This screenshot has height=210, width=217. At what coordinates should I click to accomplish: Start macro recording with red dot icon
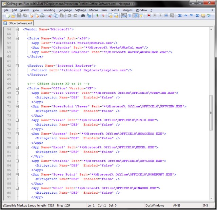click(x=149, y=16)
